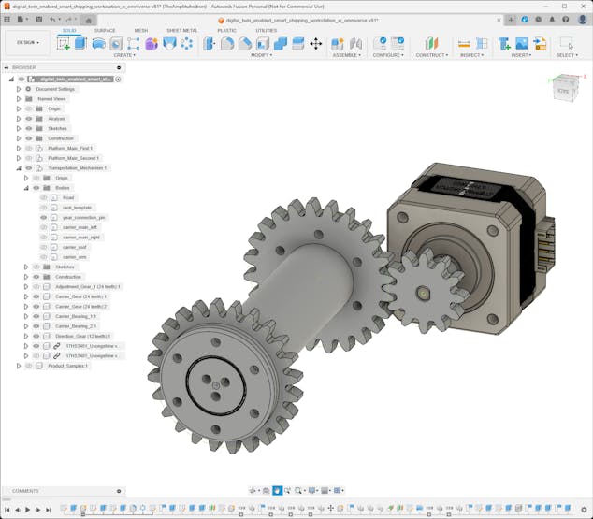Select the carrier_roof body in browser

point(75,247)
